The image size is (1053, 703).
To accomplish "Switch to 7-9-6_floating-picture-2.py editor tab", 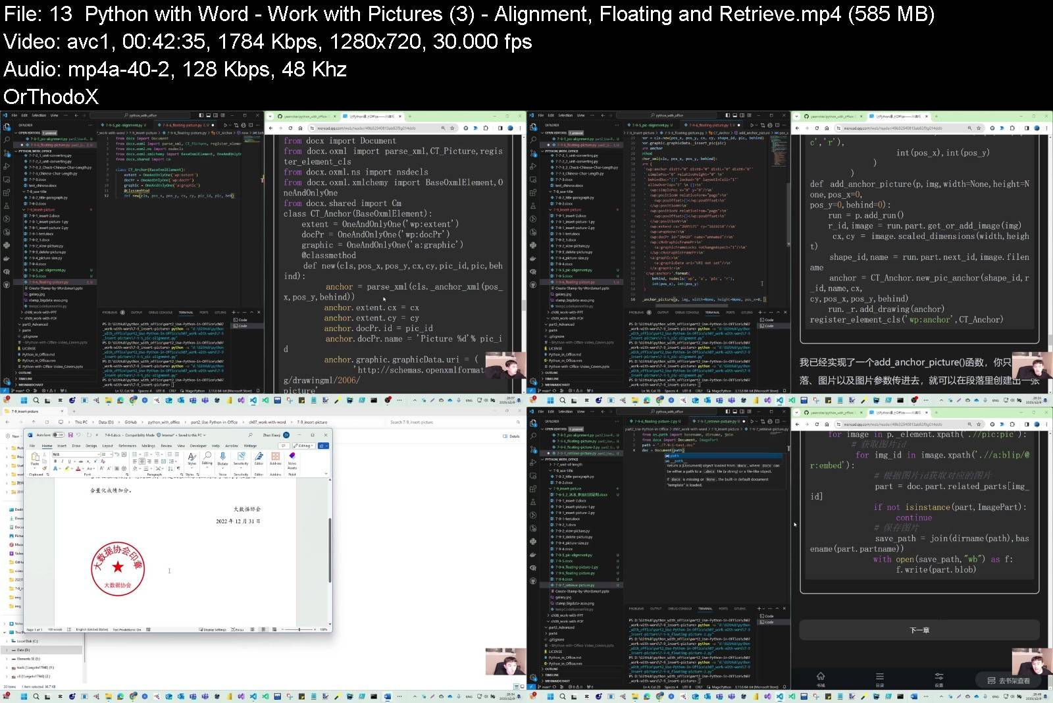I will point(655,421).
